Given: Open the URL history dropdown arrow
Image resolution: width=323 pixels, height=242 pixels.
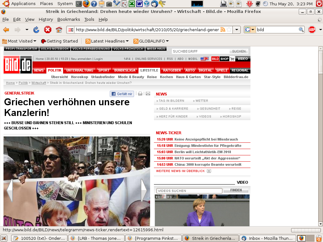Looking at the screenshot, I should (x=237, y=30).
